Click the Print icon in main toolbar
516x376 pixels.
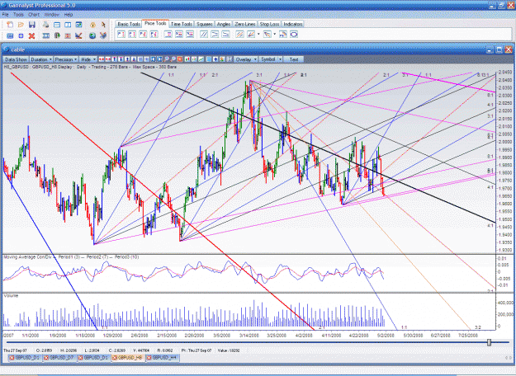45,25
